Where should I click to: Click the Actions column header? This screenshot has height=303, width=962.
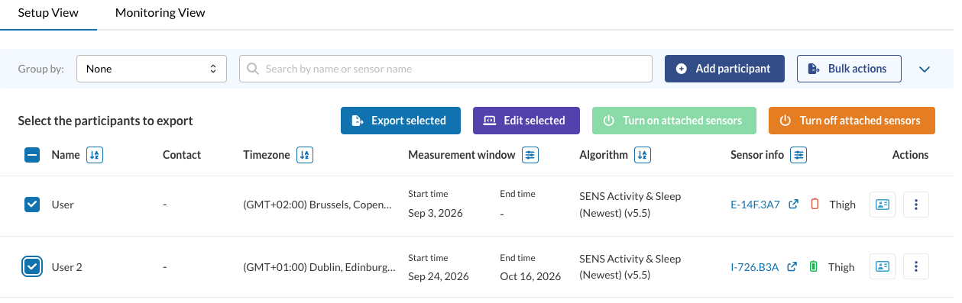point(910,155)
